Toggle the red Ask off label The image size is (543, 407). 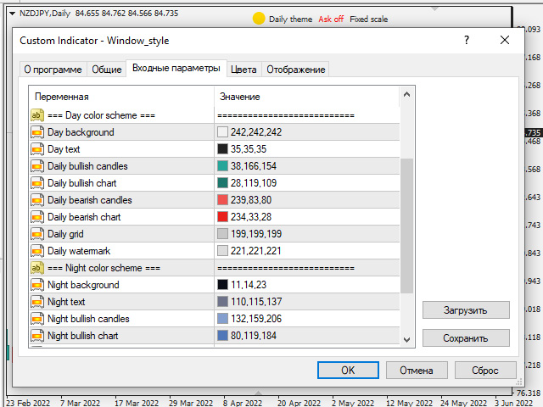point(331,19)
